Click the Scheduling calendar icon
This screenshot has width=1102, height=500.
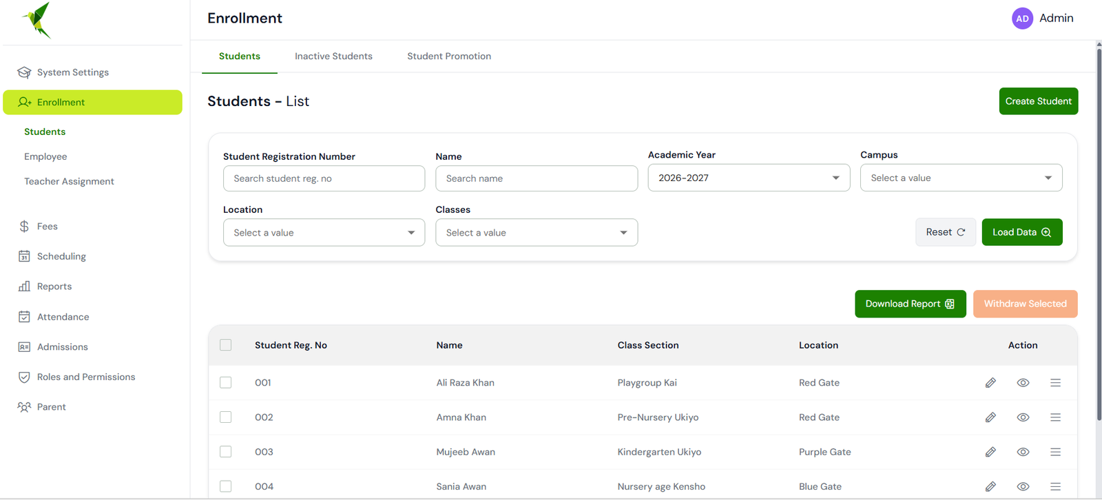[24, 256]
